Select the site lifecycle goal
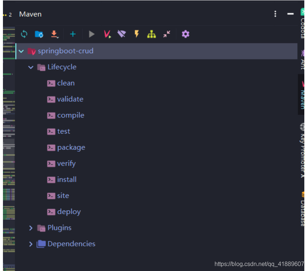 63,196
